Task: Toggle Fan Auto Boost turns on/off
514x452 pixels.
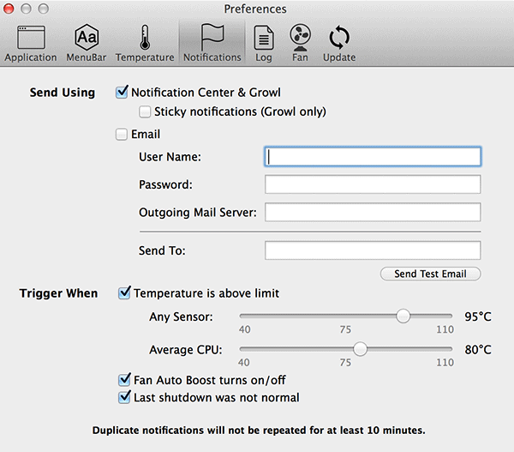Action: 124,379
